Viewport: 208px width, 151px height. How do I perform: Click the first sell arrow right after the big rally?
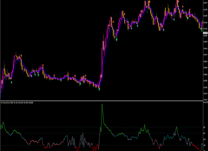(113, 22)
